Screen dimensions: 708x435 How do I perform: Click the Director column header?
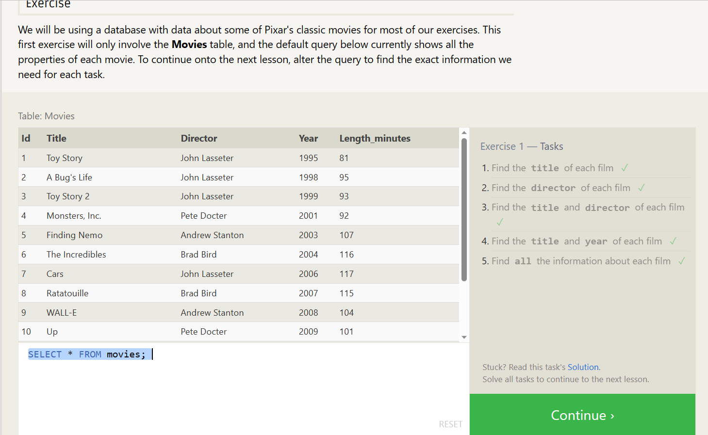(199, 138)
